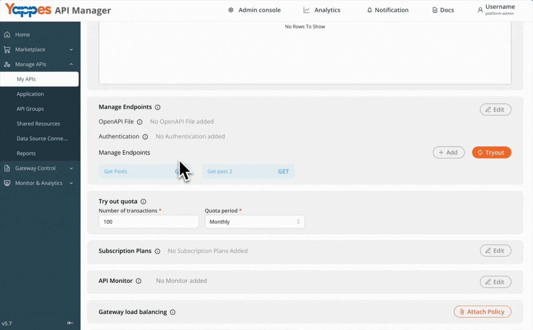Viewport: 533px width, 330px height.
Task: Show info for Subscription Plans
Action: pos(157,251)
